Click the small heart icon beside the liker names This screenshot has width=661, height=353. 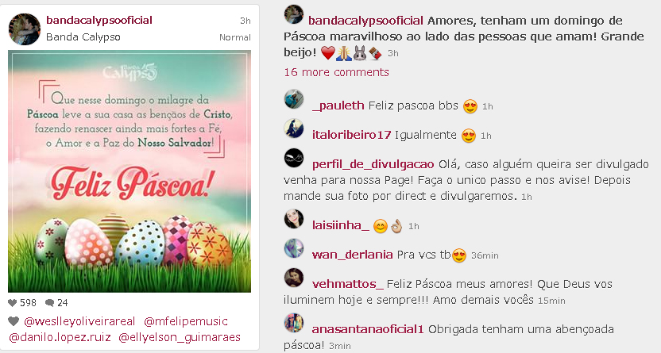pos(14,321)
